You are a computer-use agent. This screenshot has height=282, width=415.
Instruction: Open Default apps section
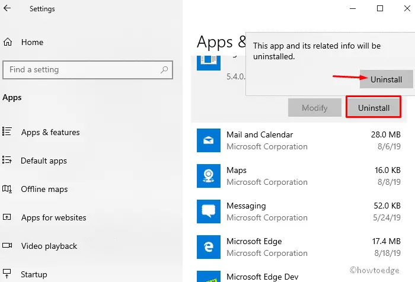[44, 161]
